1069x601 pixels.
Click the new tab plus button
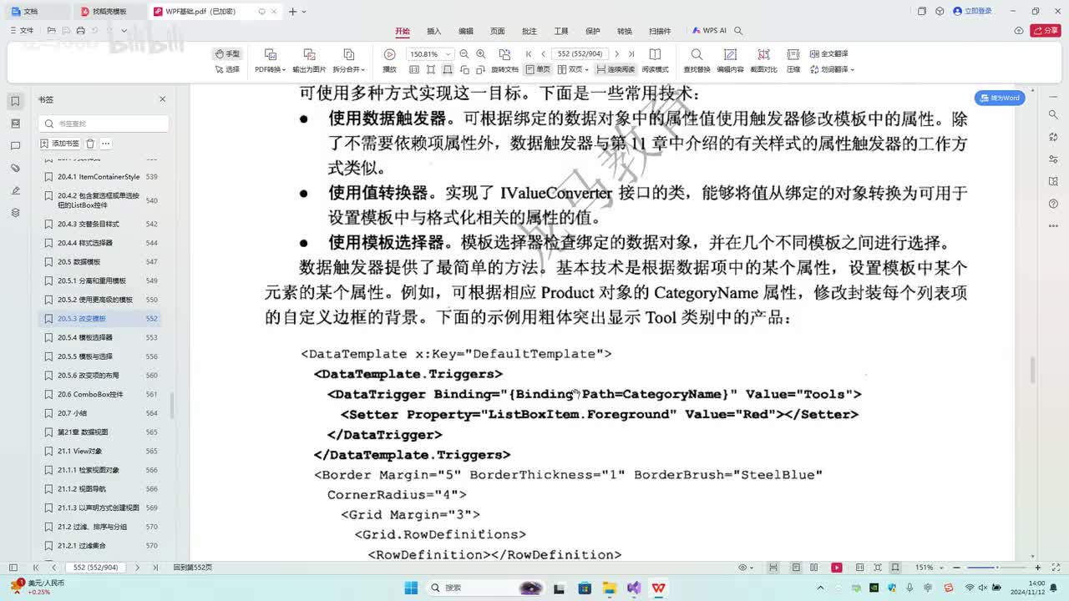coord(292,12)
